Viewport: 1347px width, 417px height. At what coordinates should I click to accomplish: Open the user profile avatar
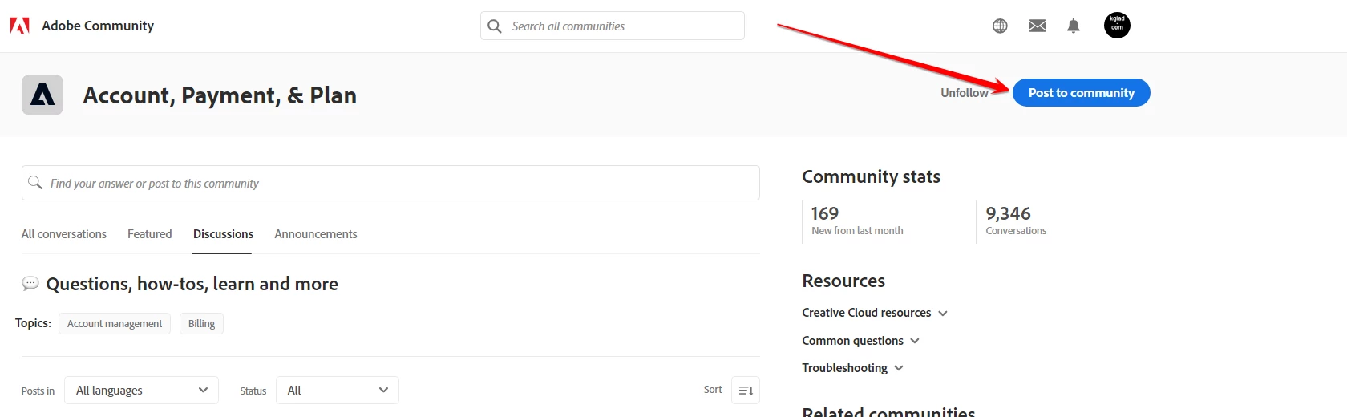point(1117,26)
